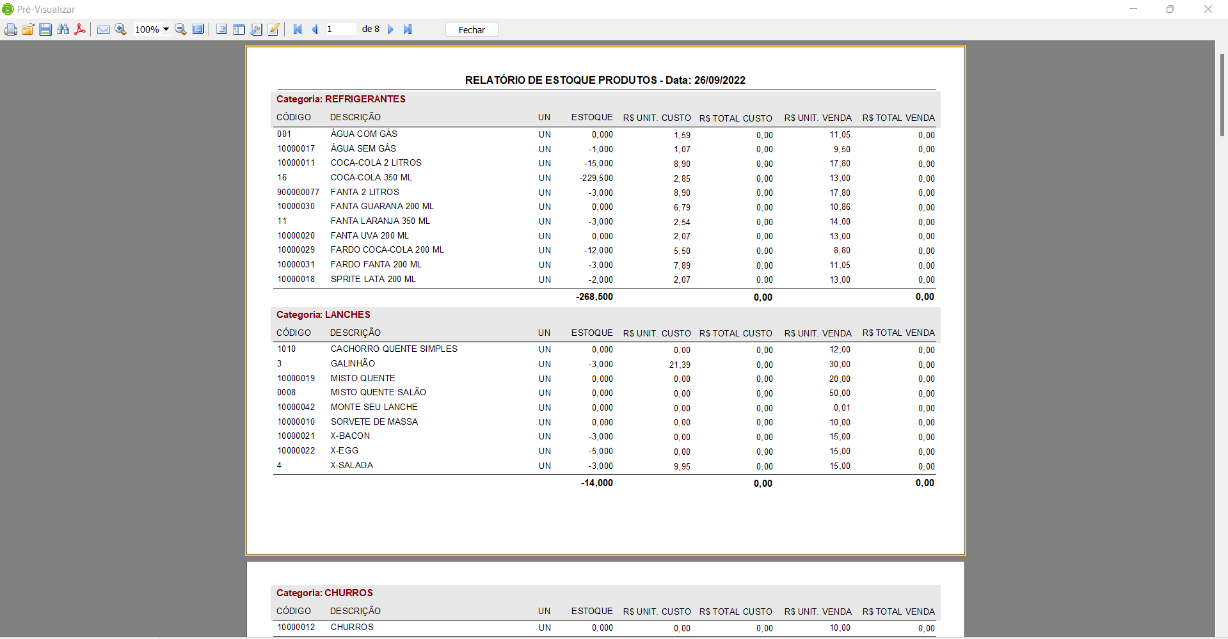Zoom in with magnifier plus icon

point(120,29)
